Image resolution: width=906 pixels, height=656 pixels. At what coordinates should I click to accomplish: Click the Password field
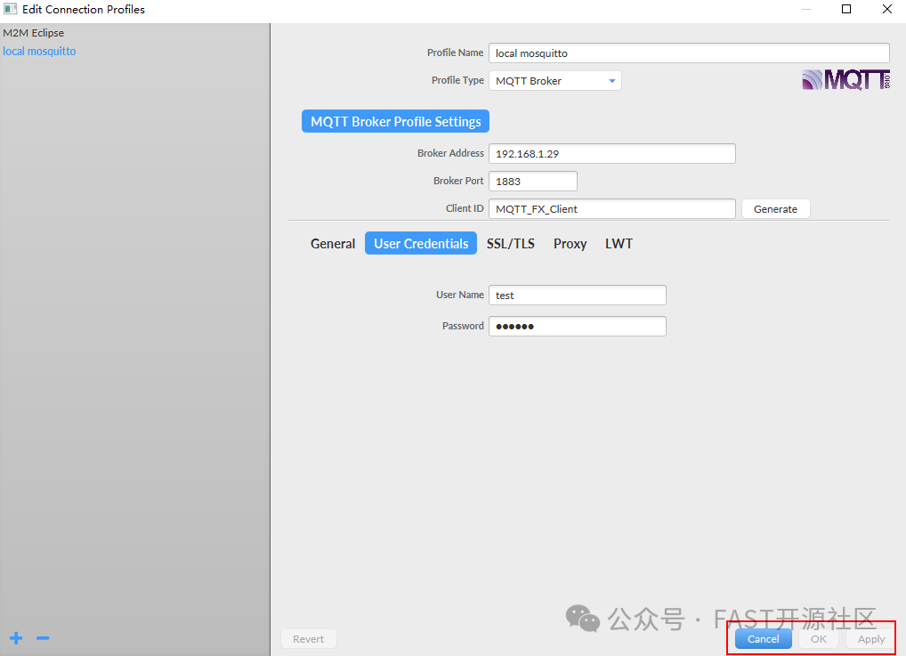(577, 326)
